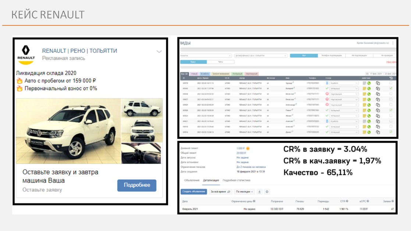Click the help icon next to CTR
Viewport: 411px width, 231px height.
click(x=347, y=201)
